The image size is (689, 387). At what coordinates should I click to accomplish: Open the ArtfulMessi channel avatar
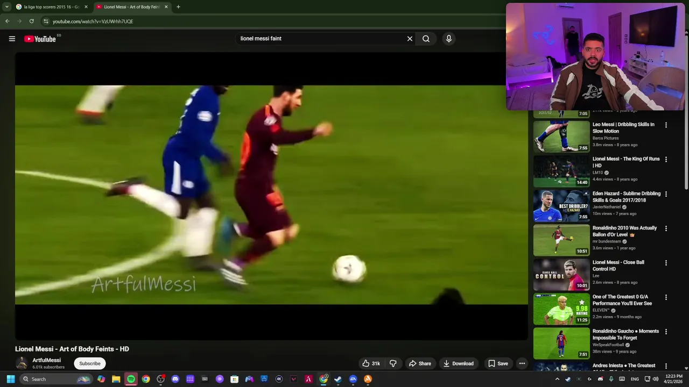[22, 363]
